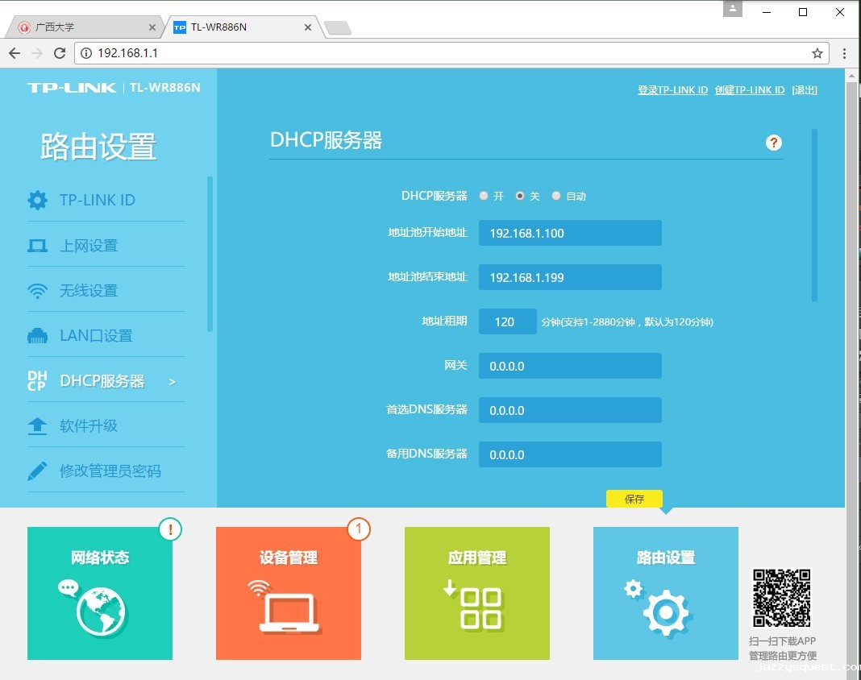The height and width of the screenshot is (680, 861).
Task: Expand the DHCP服务器 sidebar arrow
Action: point(172,381)
